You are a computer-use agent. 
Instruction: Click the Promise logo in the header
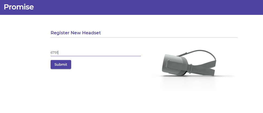(x=19, y=7)
